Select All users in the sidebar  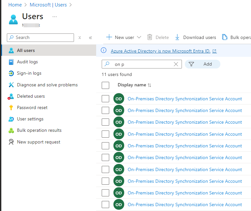[x=49, y=50]
